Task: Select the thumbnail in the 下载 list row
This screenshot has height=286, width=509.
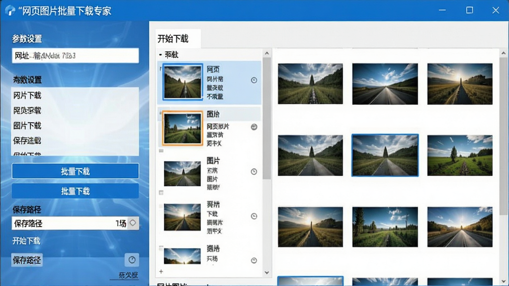Action: coord(182,217)
